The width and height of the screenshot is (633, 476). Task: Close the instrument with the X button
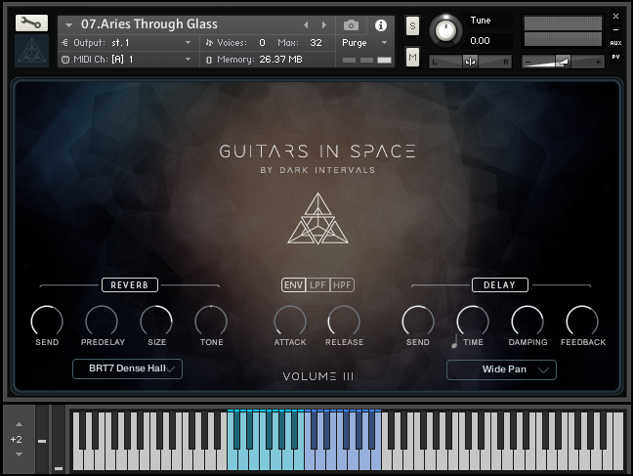point(615,17)
